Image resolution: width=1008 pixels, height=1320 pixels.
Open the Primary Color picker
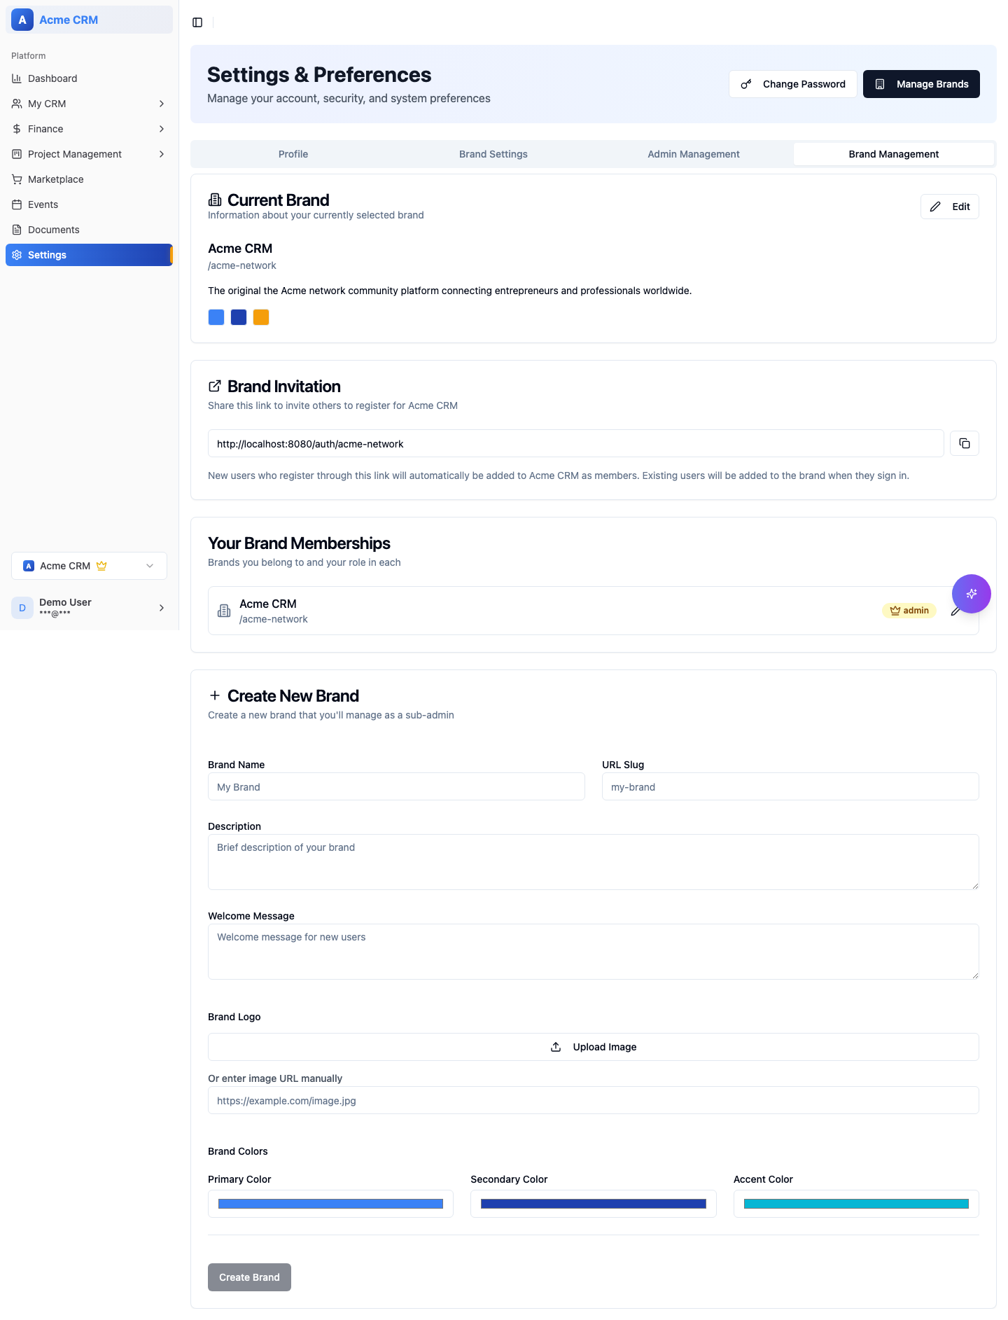click(x=330, y=1204)
